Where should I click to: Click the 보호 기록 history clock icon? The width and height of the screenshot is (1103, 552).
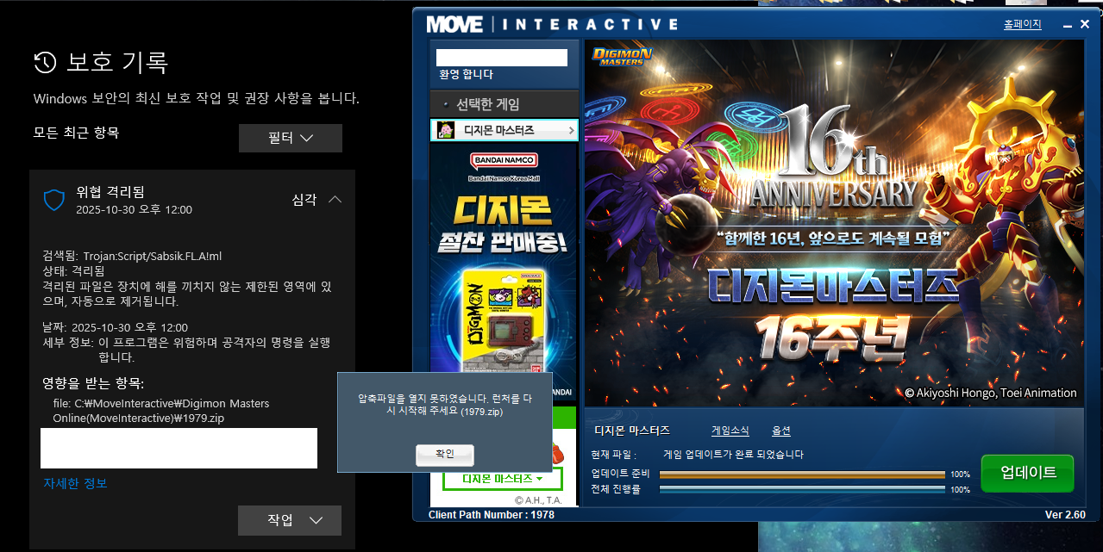45,63
